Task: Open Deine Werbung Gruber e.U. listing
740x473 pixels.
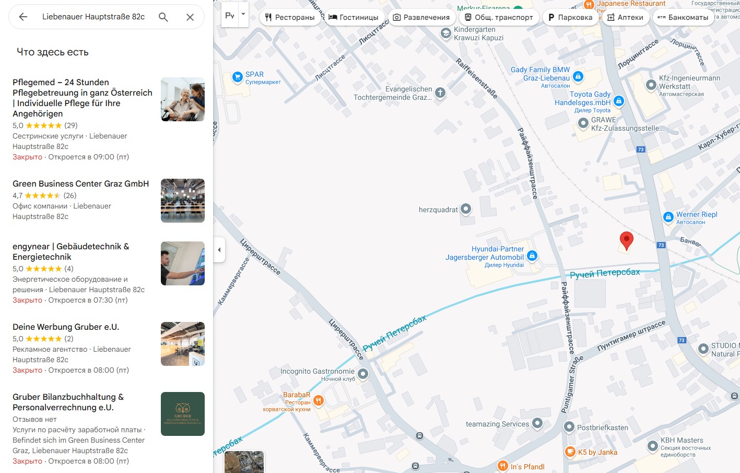Action: [x=66, y=327]
